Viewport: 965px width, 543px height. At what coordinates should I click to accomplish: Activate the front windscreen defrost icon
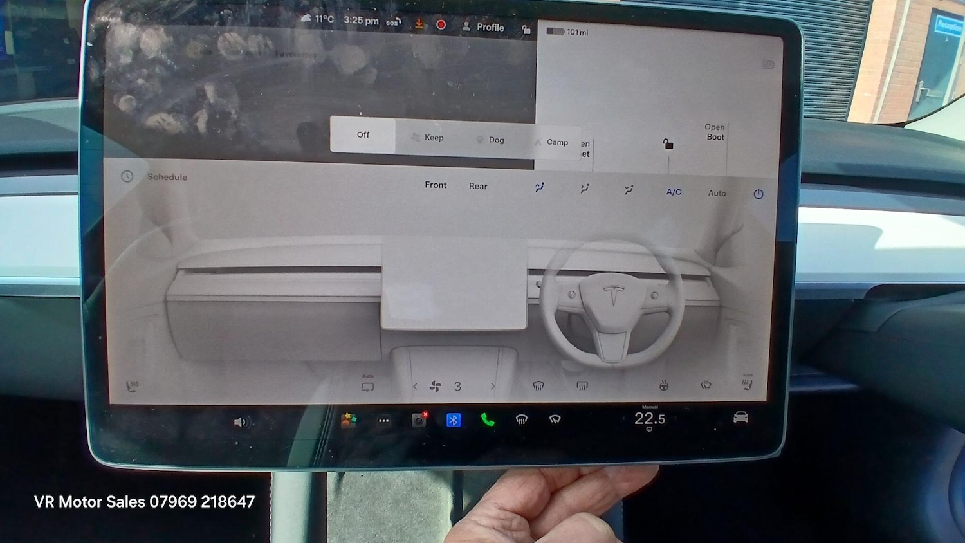(538, 386)
